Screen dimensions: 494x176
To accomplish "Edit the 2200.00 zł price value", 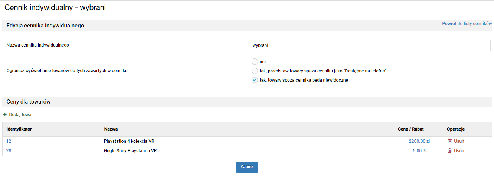I will pyautogui.click(x=419, y=141).
